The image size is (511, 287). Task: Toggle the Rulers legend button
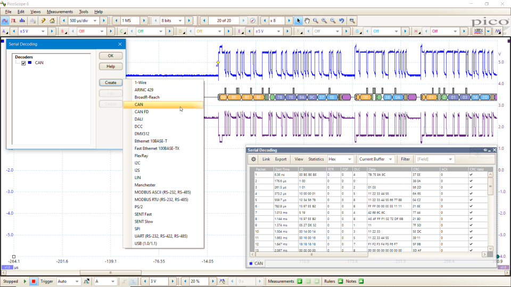pyautogui.click(x=340, y=281)
